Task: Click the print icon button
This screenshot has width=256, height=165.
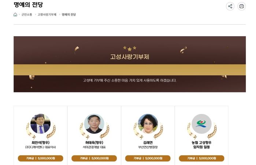Action: 241,6
